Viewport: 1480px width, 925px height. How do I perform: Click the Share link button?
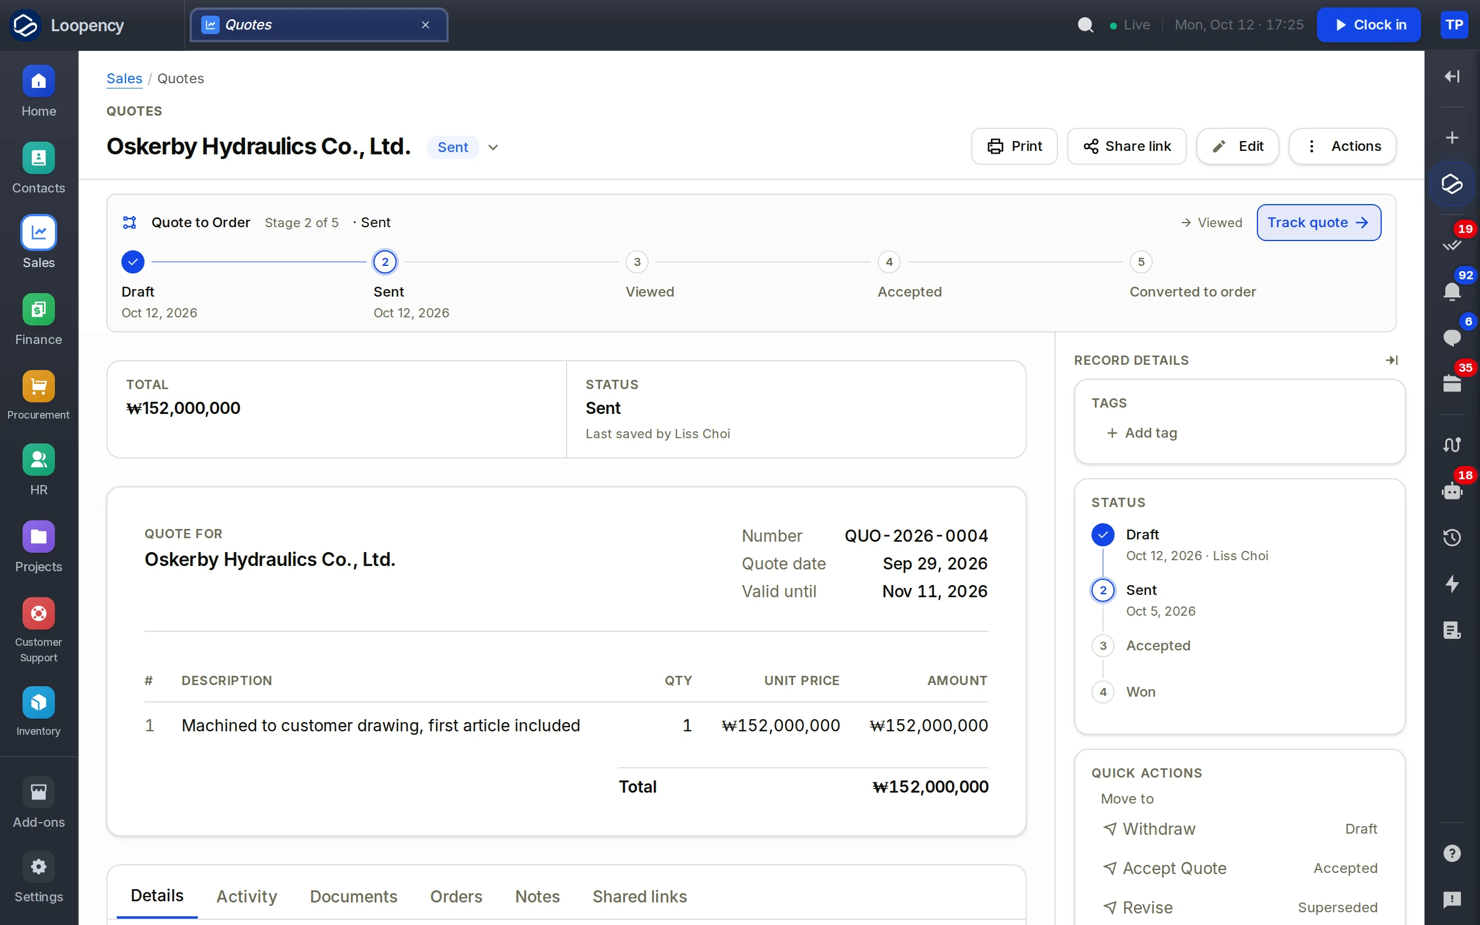click(x=1127, y=146)
